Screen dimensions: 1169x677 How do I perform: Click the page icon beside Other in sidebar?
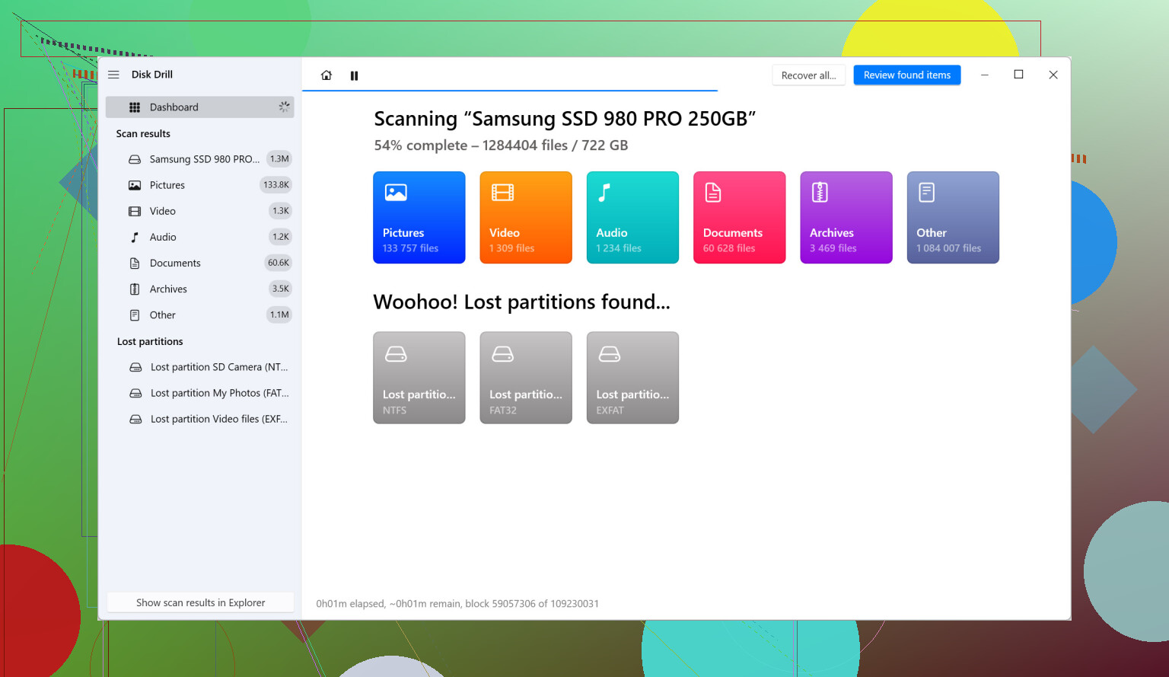click(x=135, y=315)
